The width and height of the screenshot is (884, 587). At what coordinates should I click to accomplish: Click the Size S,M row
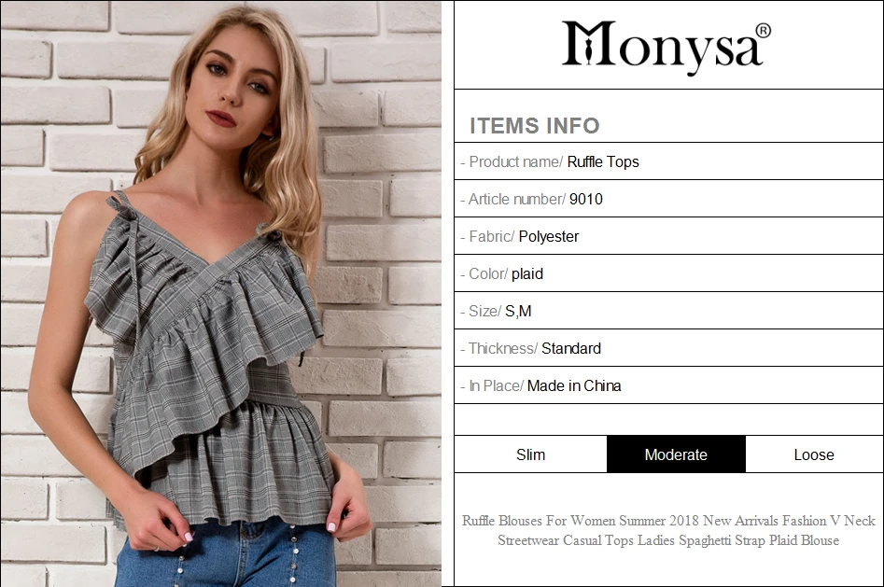tap(668, 311)
